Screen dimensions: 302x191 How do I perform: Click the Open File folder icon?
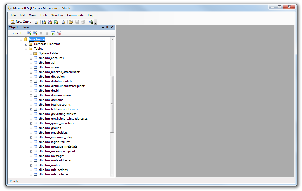coord(71,22)
